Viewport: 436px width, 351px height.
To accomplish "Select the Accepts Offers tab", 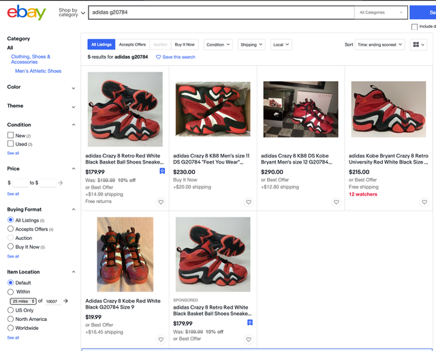I will point(132,44).
